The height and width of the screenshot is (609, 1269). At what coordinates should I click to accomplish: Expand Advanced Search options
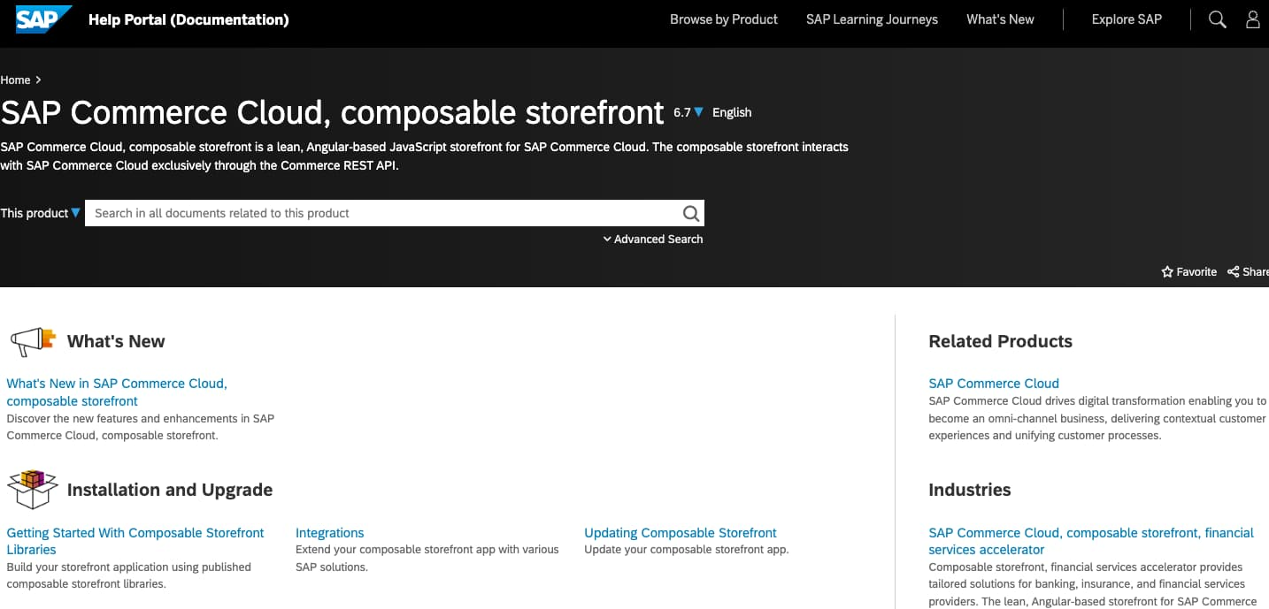[653, 239]
